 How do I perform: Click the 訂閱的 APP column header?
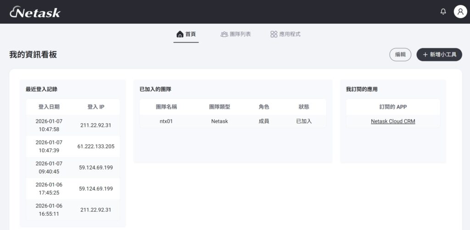pyautogui.click(x=393, y=107)
